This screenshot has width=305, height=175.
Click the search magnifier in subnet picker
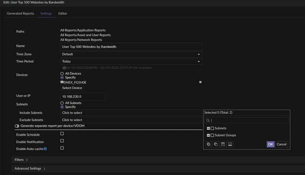point(208,120)
